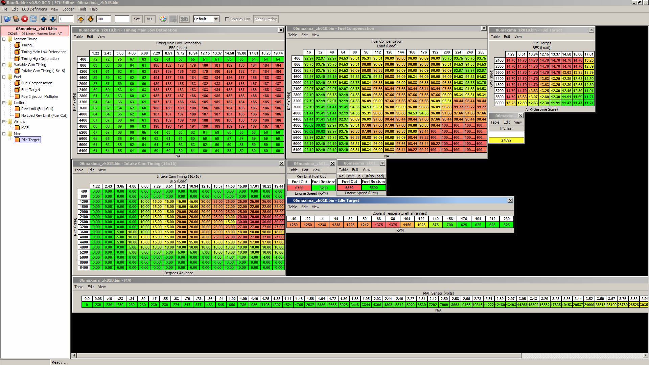Click Fuel Cut value 6750 cell
The height and width of the screenshot is (365, 649).
point(299,188)
